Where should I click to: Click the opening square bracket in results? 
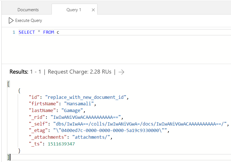[8, 84]
